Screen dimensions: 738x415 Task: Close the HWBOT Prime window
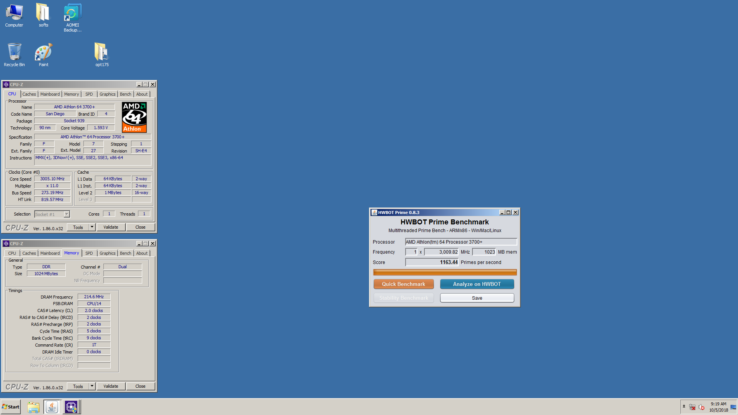(515, 212)
